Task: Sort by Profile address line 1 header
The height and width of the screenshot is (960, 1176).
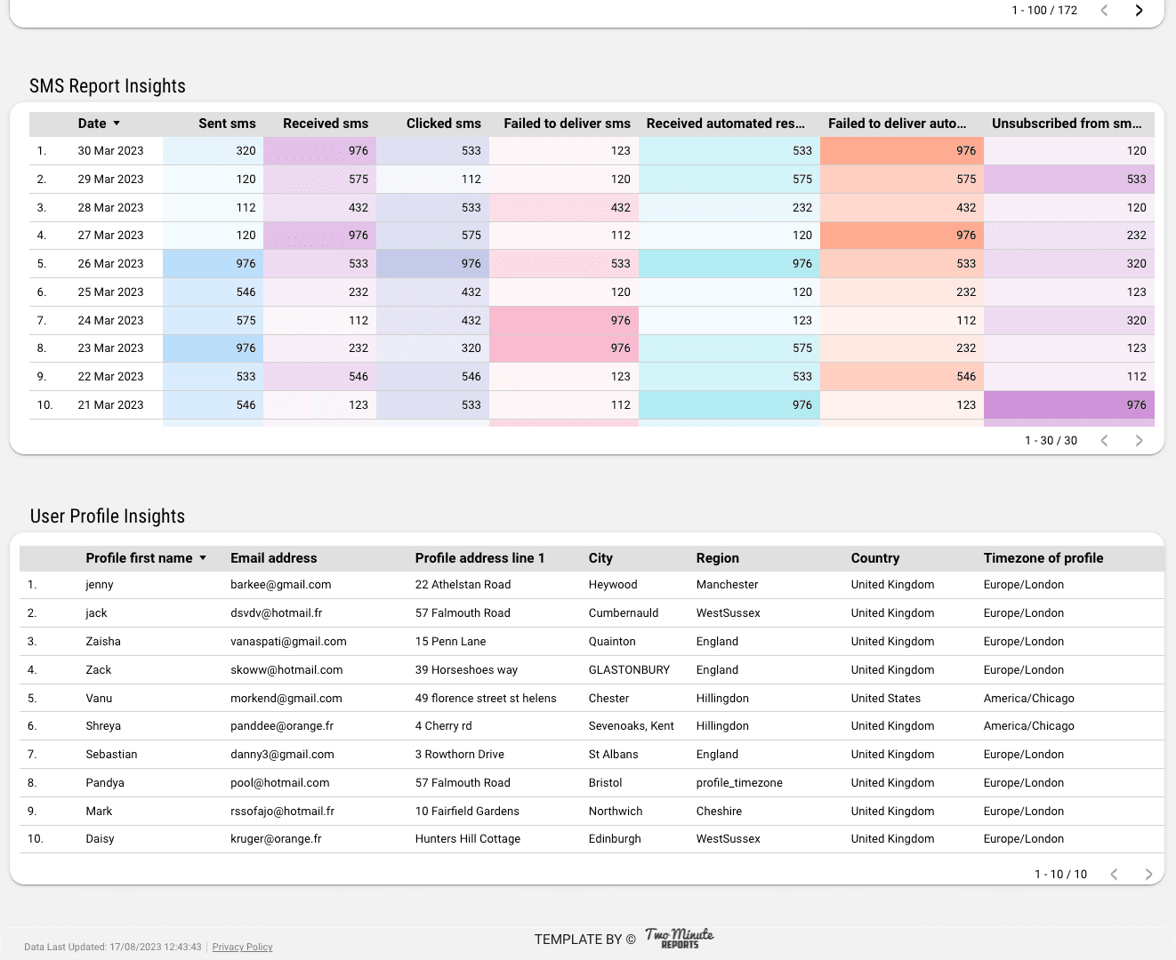Action: (x=479, y=558)
